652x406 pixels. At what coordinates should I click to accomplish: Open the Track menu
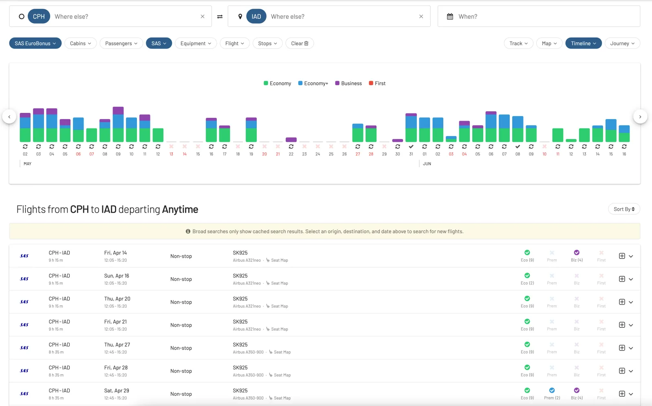(x=518, y=43)
